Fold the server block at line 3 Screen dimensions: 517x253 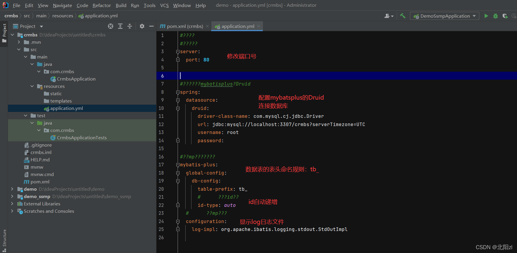(x=178, y=52)
